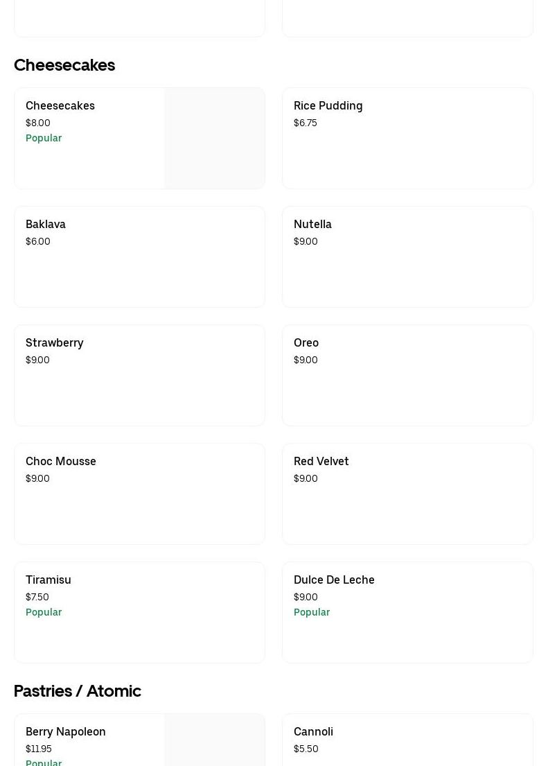Click the Pastries / Atomic section heading
The image size is (557, 766).
pos(78,691)
